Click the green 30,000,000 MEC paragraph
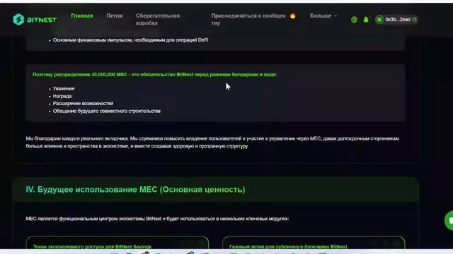This screenshot has height=254, width=453. (x=154, y=75)
